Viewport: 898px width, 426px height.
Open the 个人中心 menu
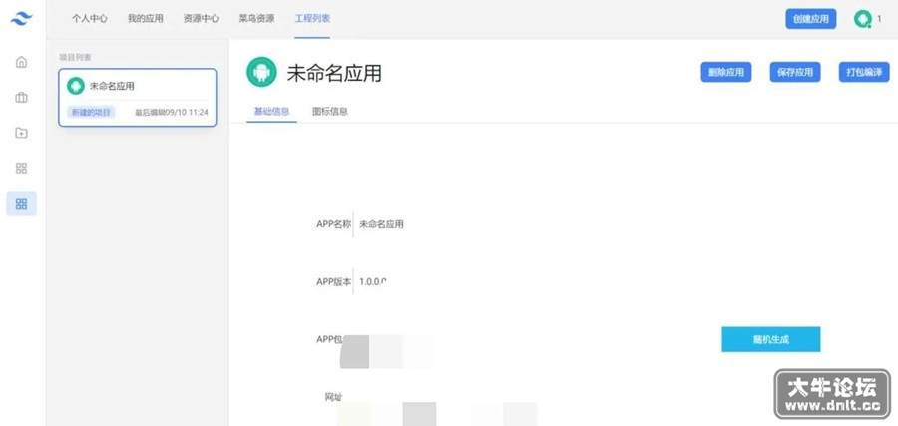(x=90, y=18)
